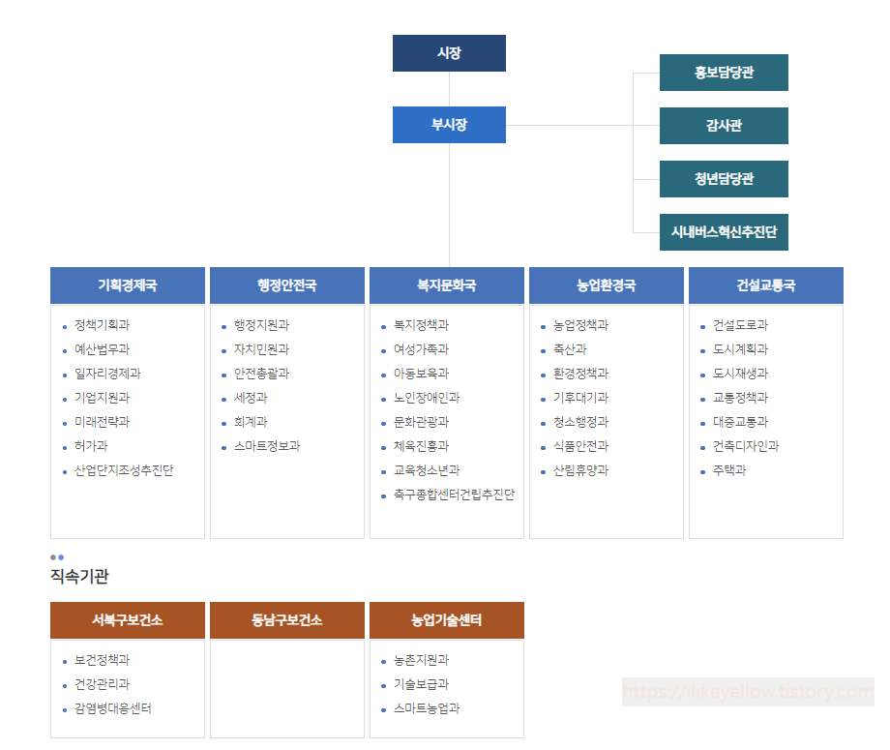Select the 동남구보건소 header

[287, 620]
